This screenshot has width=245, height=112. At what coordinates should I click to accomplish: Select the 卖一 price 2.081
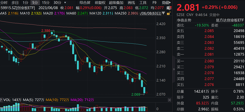click(x=209, y=55)
